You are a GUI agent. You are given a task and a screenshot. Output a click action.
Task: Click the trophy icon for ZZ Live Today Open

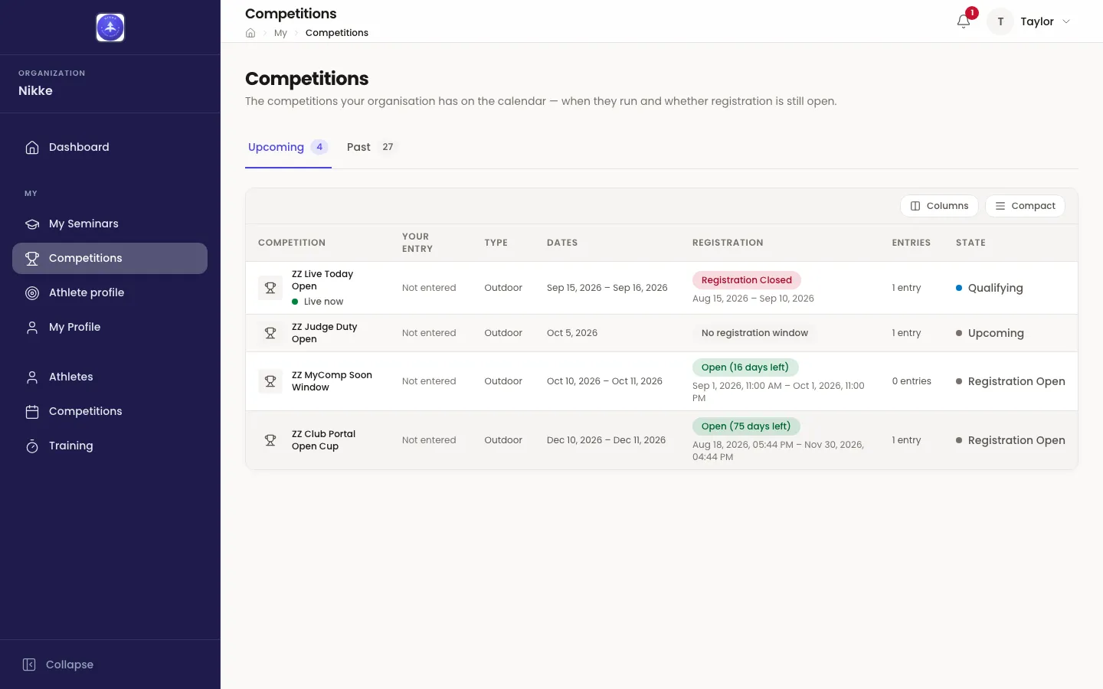point(270,288)
